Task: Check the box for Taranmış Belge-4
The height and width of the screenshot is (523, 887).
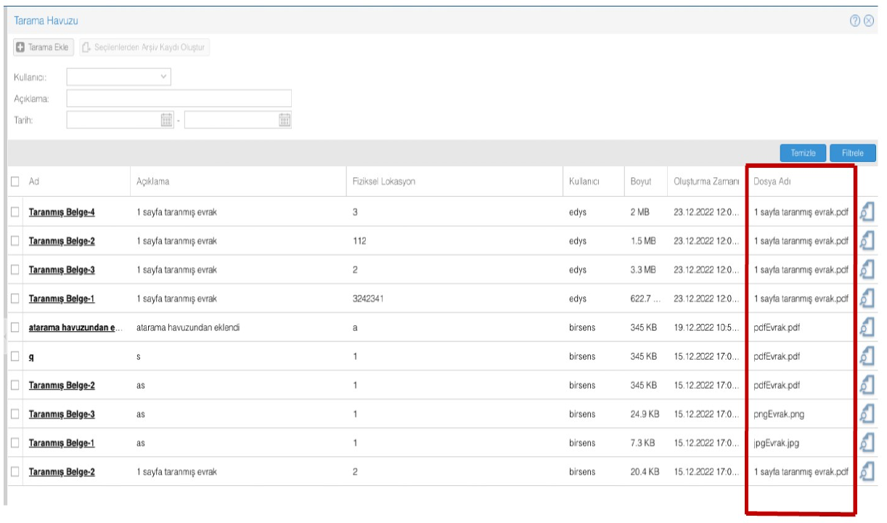Action: [x=15, y=212]
